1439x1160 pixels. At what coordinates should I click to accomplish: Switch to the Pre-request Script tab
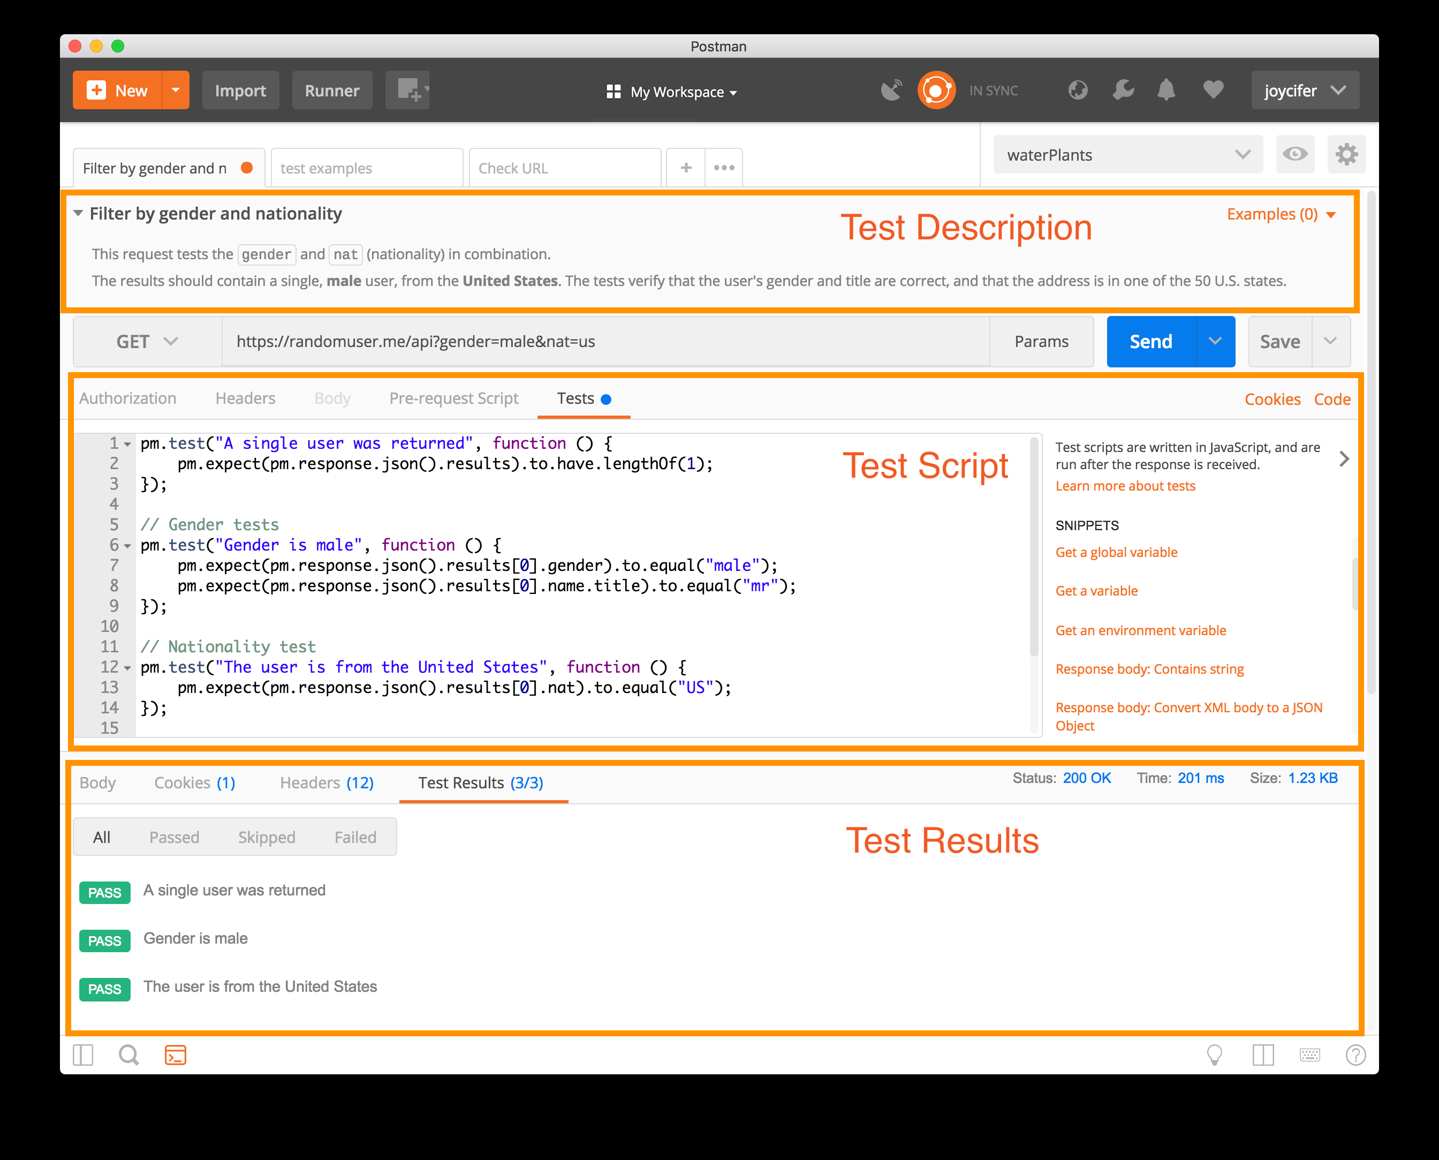point(453,398)
